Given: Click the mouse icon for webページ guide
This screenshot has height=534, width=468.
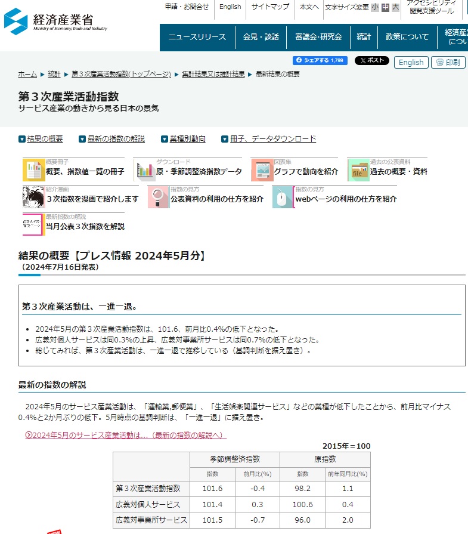Looking at the screenshot, I should point(283,197).
